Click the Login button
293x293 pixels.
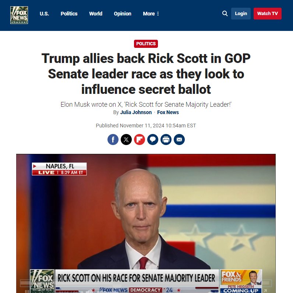(x=241, y=14)
